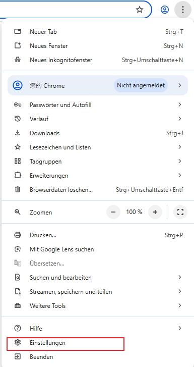Click the puzzle icon beside Erweiterungen

pos(18,175)
